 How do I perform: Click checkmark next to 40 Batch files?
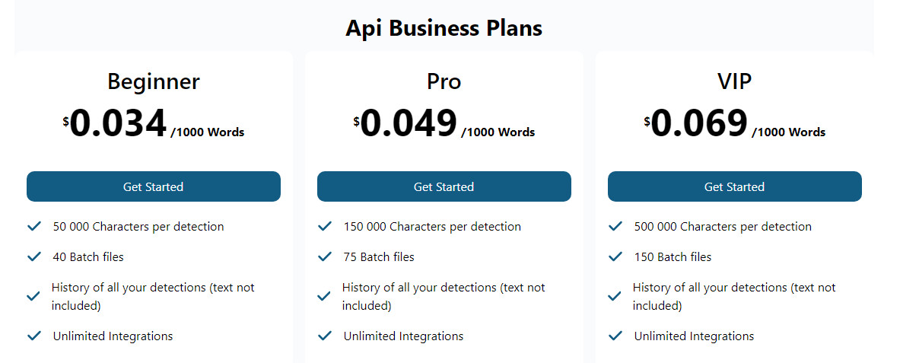pyautogui.click(x=33, y=256)
